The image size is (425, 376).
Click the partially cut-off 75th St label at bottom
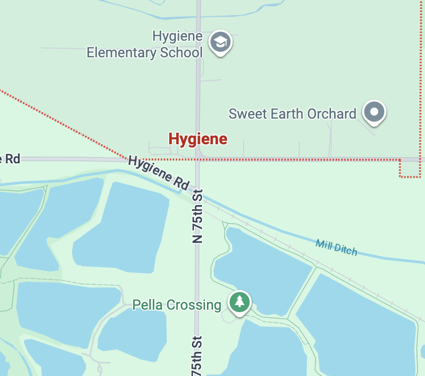click(197, 356)
